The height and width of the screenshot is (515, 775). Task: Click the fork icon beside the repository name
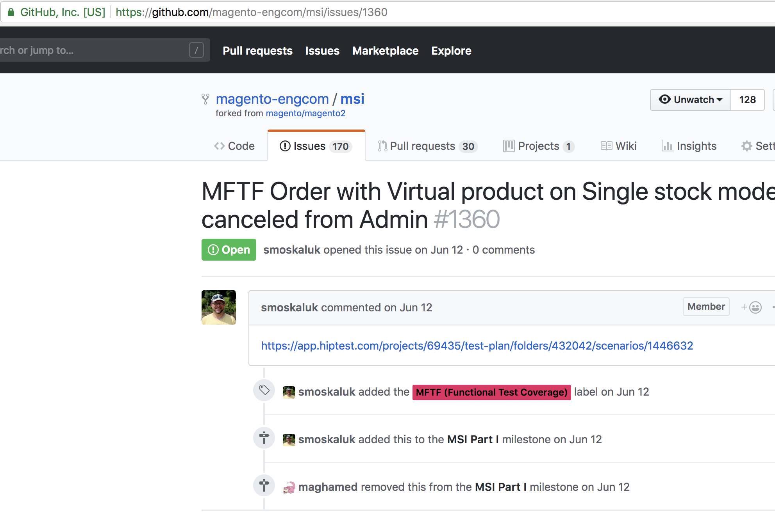[x=205, y=99]
